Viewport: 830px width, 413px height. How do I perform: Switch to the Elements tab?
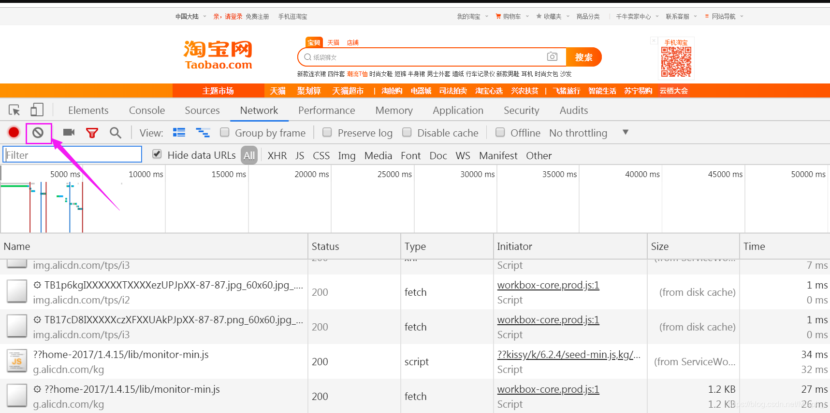(88, 110)
